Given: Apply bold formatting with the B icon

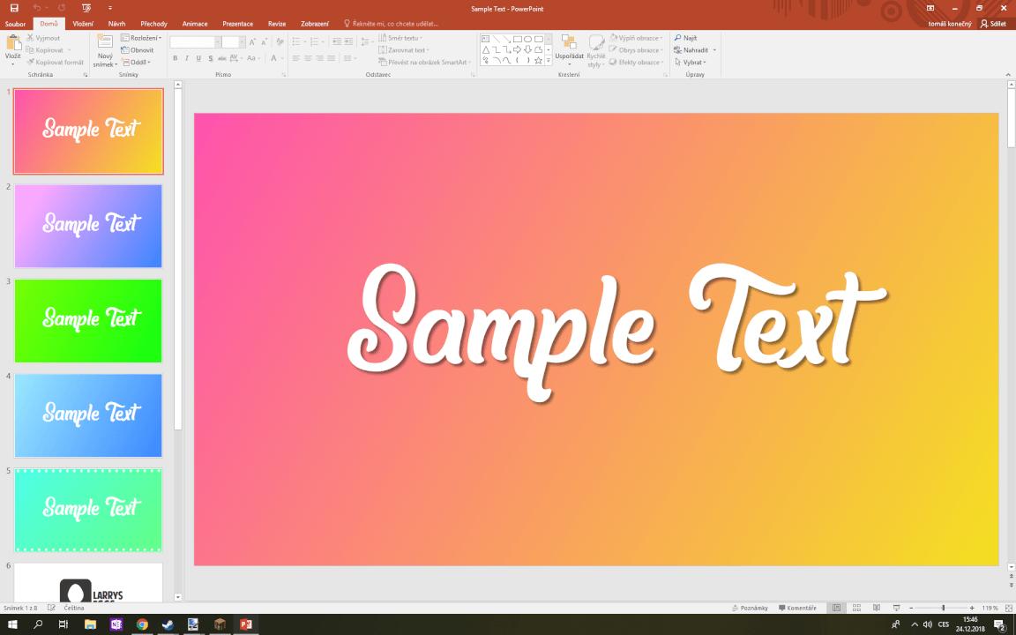Looking at the screenshot, I should (175, 58).
